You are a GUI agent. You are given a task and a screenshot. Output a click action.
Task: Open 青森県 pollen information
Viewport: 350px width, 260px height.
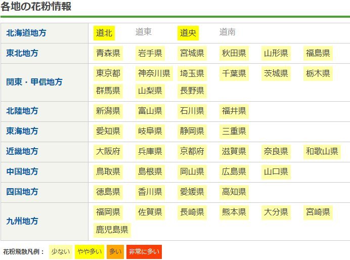point(108,53)
